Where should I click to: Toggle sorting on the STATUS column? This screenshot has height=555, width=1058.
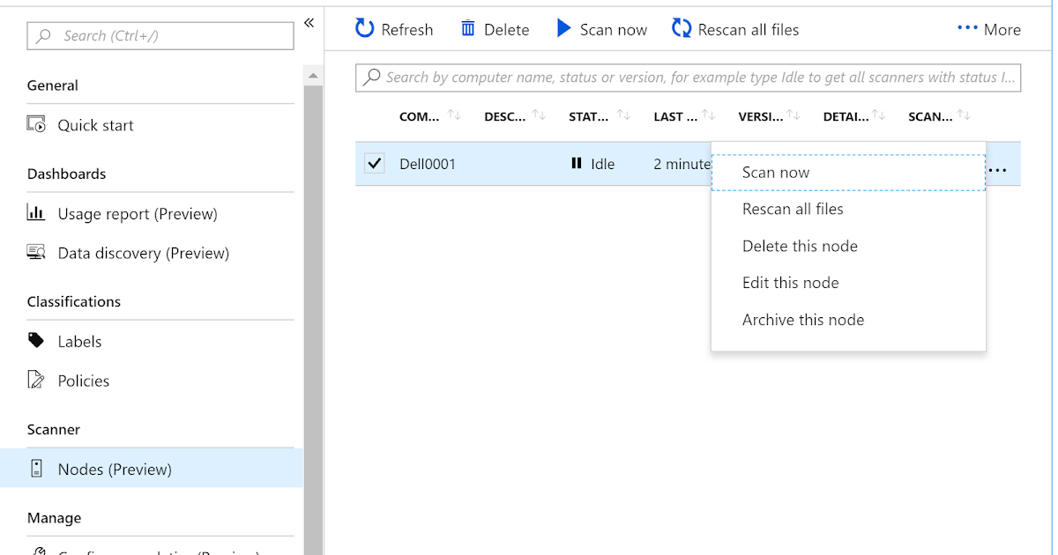(623, 115)
